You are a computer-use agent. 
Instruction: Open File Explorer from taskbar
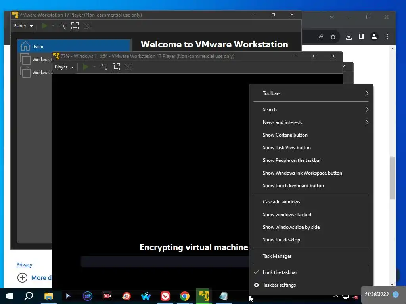pos(48,296)
